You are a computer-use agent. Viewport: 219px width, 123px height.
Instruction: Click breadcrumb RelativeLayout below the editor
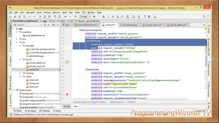117,102
